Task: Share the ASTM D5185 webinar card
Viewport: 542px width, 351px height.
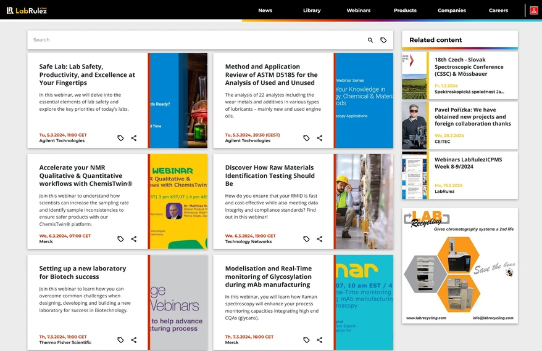Action: click(320, 138)
